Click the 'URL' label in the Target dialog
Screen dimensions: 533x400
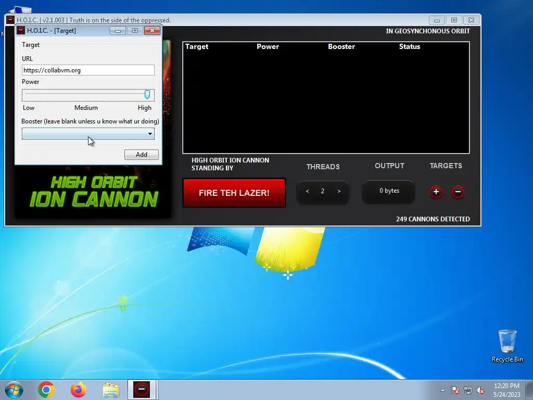coord(27,59)
